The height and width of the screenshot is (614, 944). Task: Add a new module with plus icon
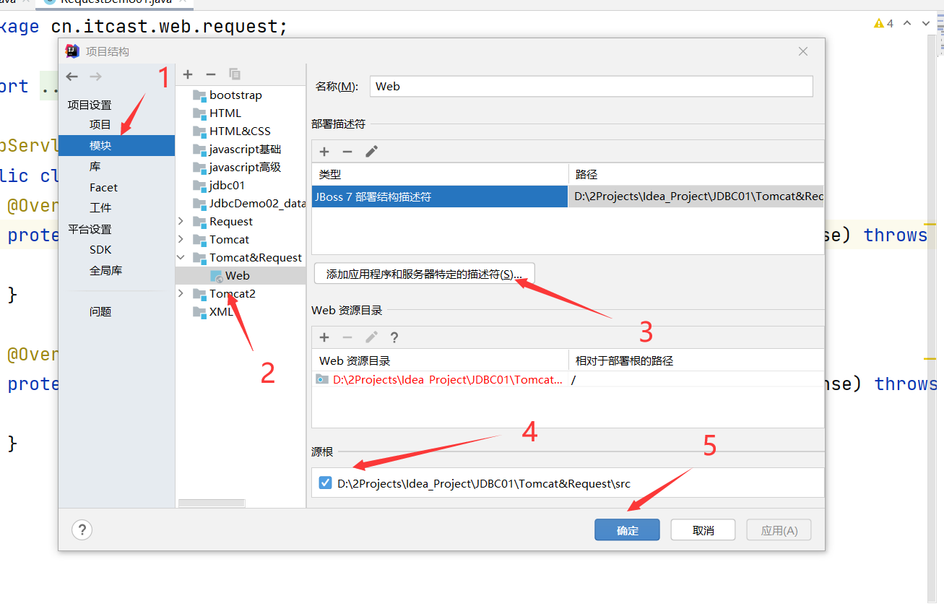coord(188,74)
